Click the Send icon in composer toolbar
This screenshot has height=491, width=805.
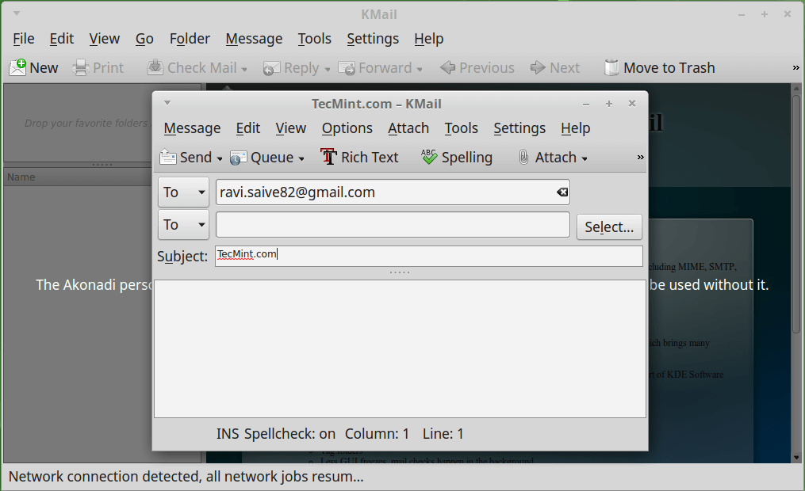pyautogui.click(x=168, y=158)
